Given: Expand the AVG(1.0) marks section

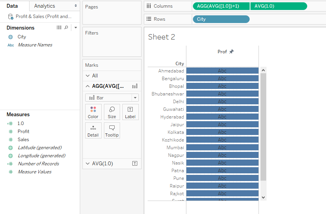Looking at the screenshot, I should tap(87, 163).
